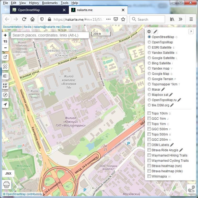Edit Strava Ride Anygis pencil icon

click(181, 150)
